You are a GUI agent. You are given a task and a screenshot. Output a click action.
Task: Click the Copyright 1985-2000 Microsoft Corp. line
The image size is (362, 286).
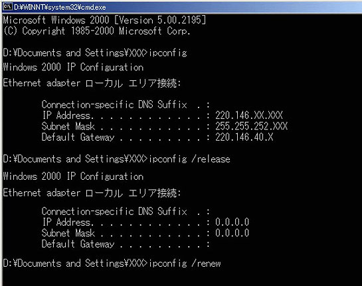point(97,31)
